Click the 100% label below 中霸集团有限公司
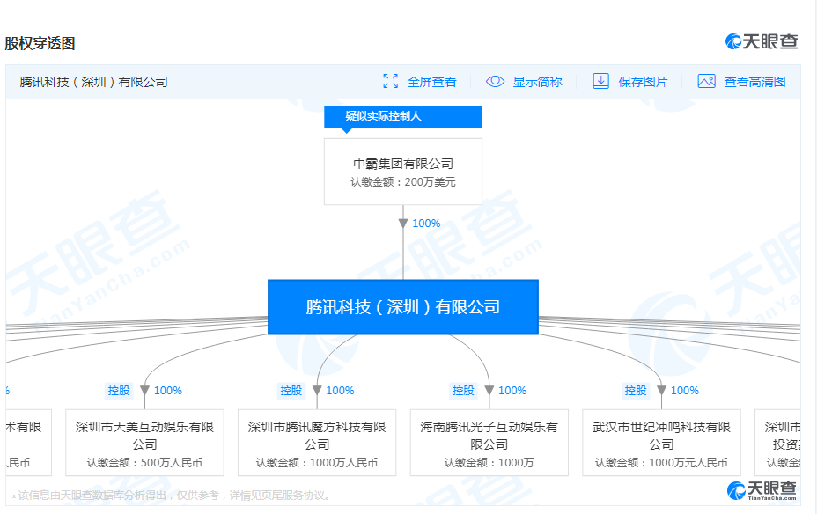817x514 pixels. point(425,224)
